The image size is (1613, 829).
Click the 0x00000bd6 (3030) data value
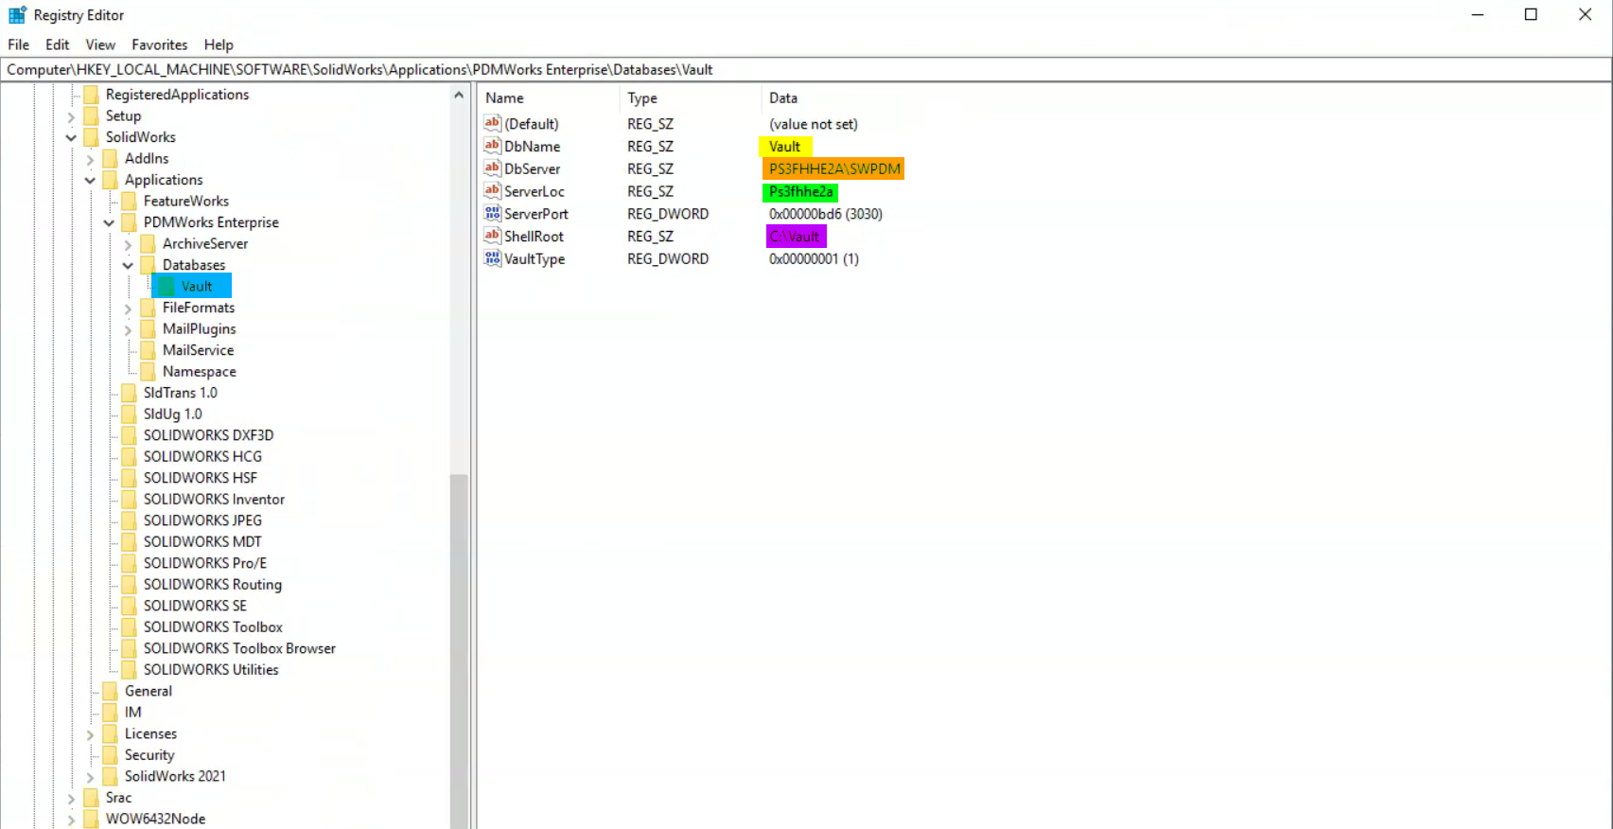pos(826,214)
